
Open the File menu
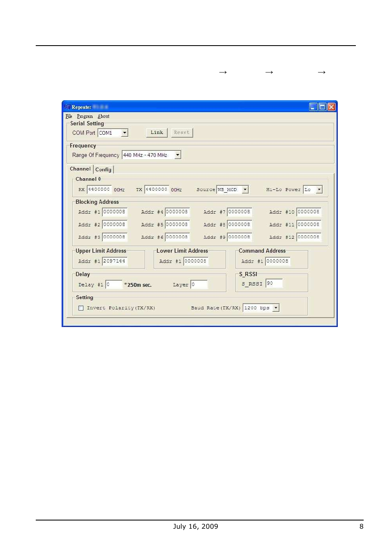pos(69,116)
